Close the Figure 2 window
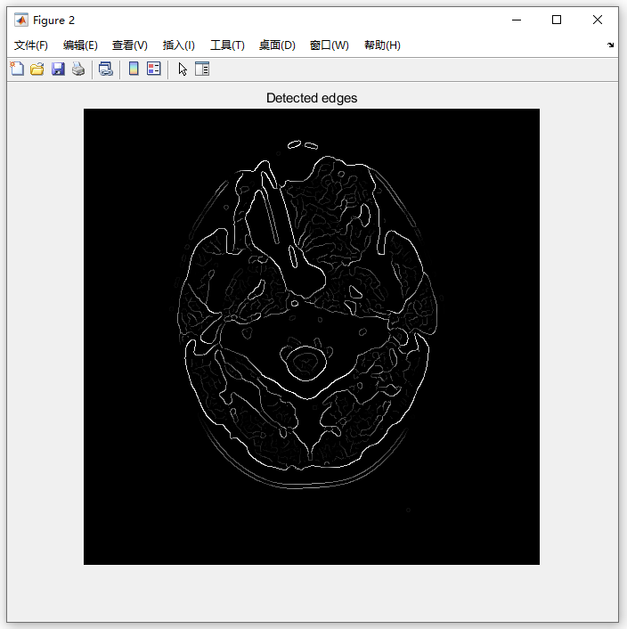The image size is (627, 629). click(x=598, y=20)
